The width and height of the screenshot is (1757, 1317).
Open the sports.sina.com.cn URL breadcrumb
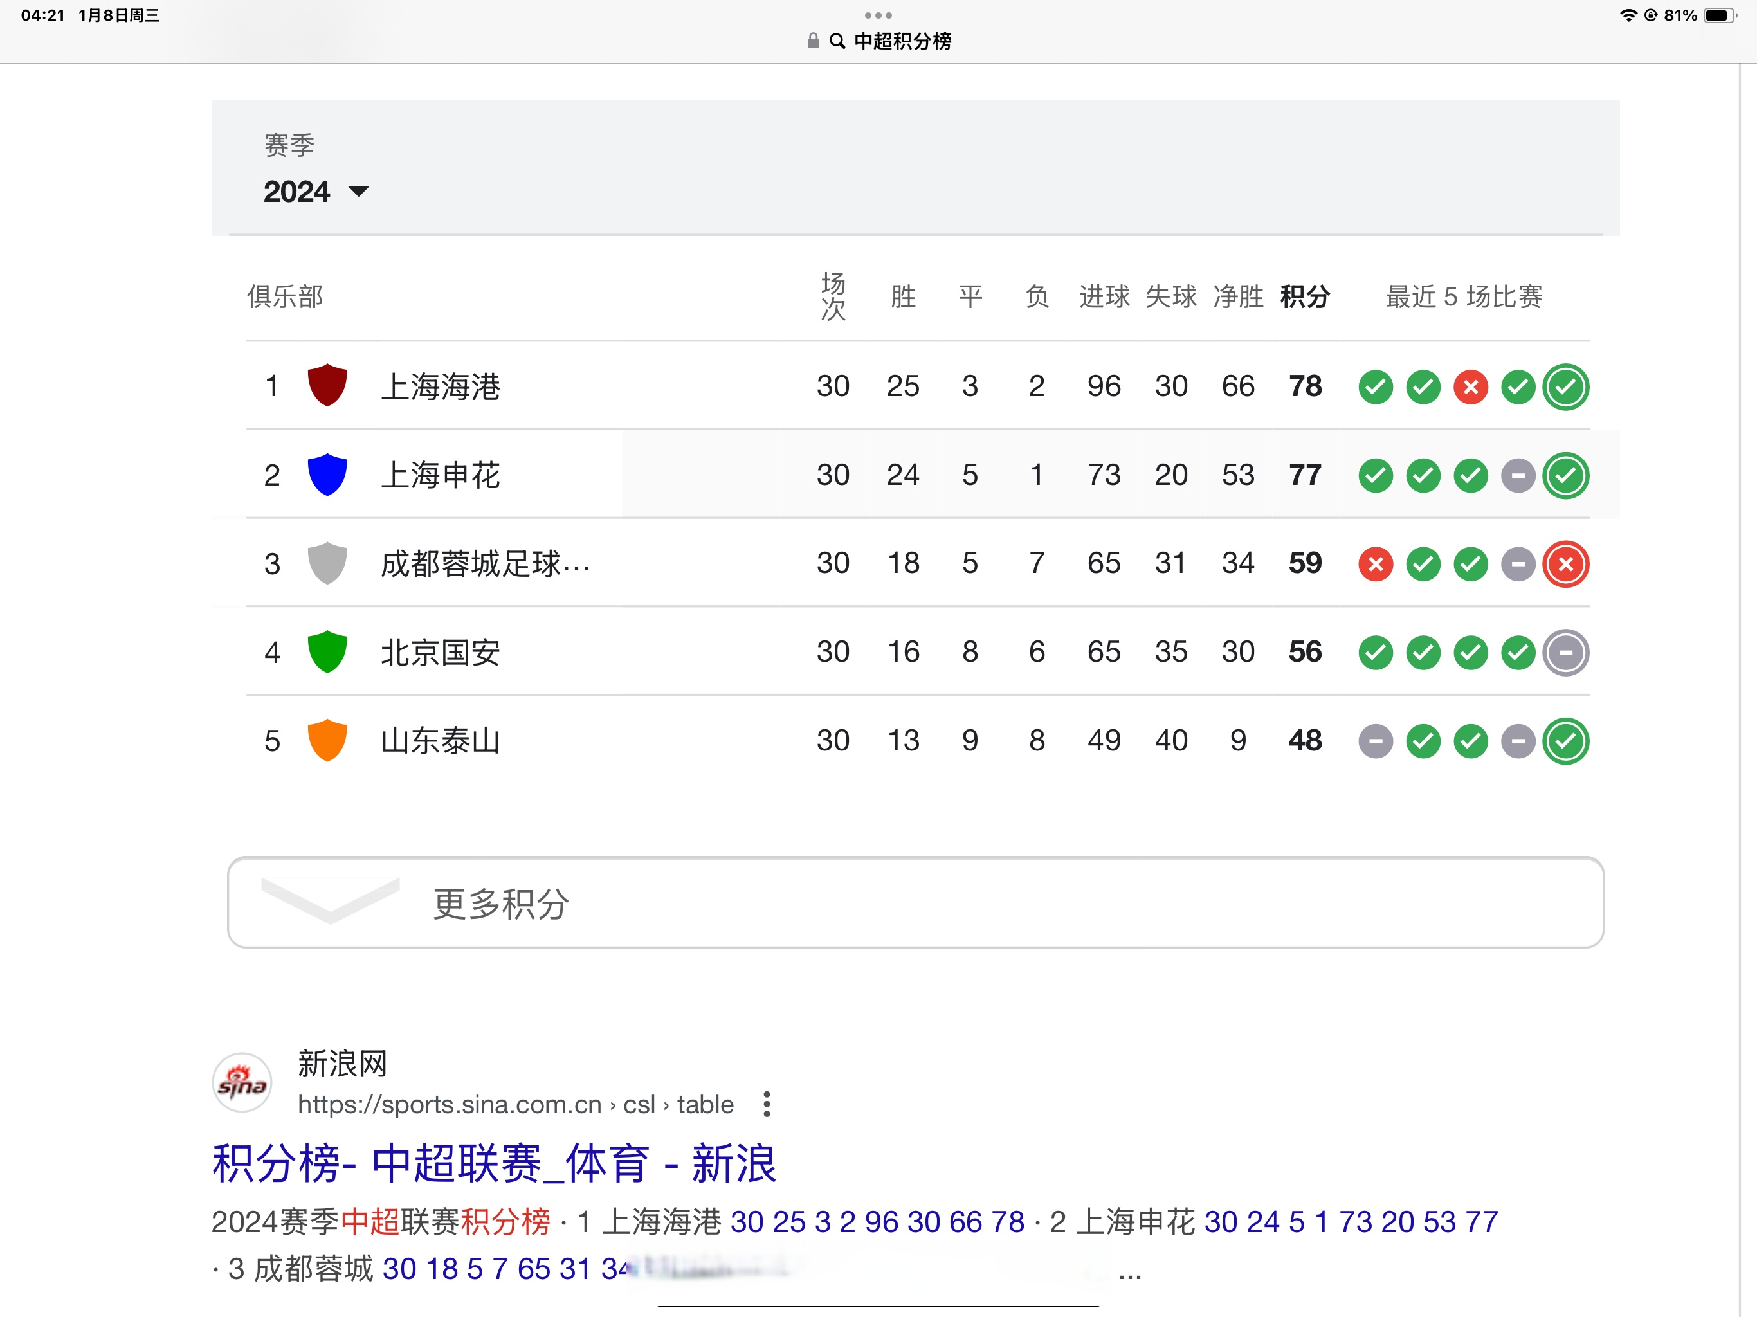[x=516, y=1104]
